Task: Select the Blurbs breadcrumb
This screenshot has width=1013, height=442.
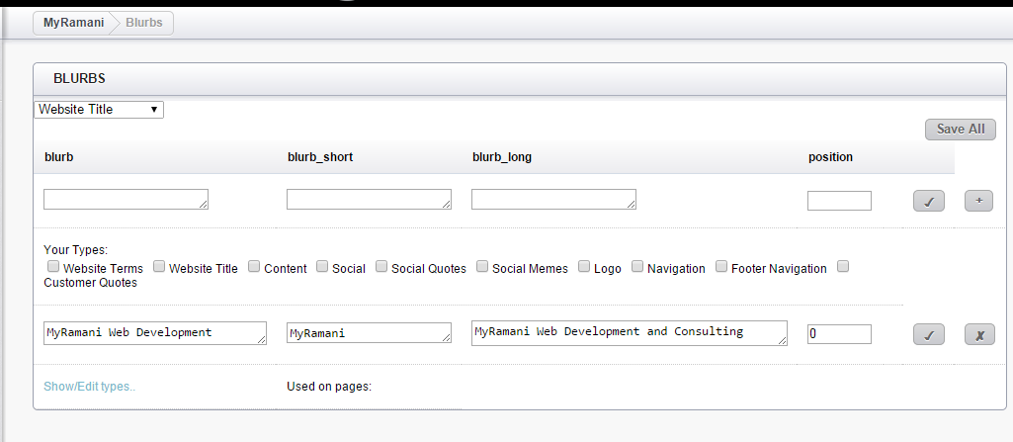Action: tap(144, 23)
